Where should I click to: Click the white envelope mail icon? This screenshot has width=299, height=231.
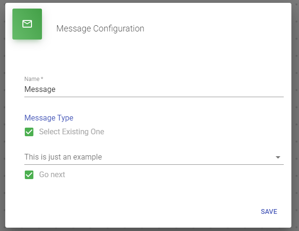[27, 24]
